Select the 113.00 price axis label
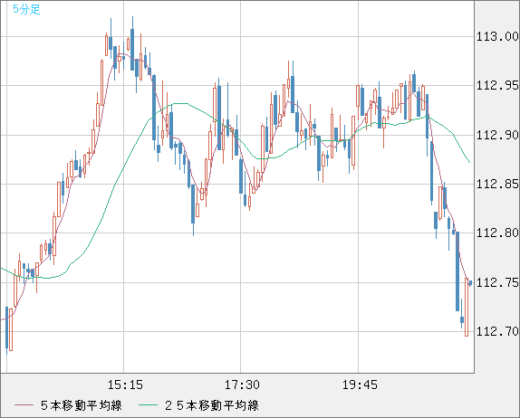520x418 pixels. [497, 36]
